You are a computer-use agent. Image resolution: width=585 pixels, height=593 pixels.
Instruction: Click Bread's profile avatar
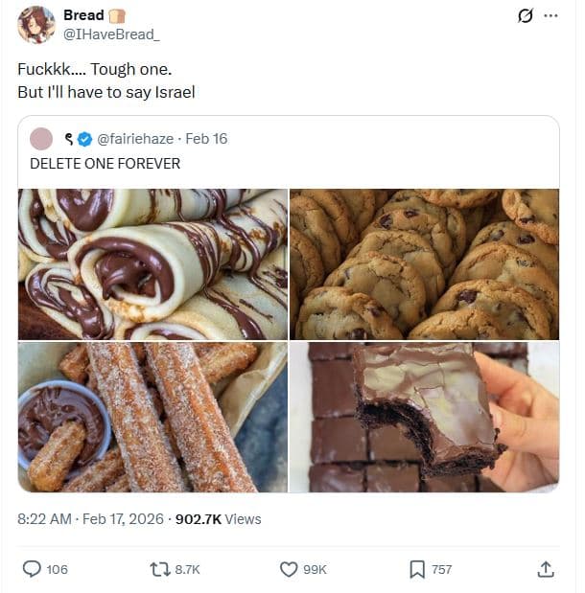click(x=36, y=25)
